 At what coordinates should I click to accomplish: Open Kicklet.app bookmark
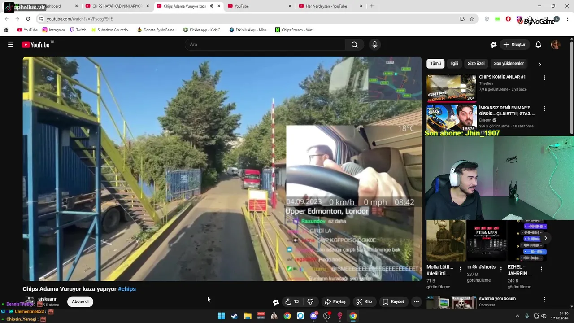(x=203, y=30)
